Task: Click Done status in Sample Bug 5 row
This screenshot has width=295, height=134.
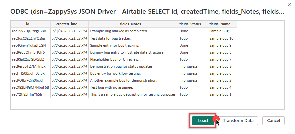Action: point(193,31)
